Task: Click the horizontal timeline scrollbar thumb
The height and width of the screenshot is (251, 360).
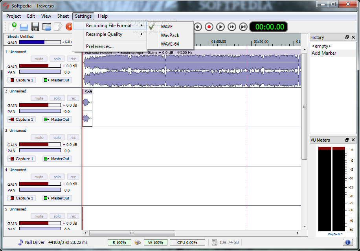Action: 132,233
